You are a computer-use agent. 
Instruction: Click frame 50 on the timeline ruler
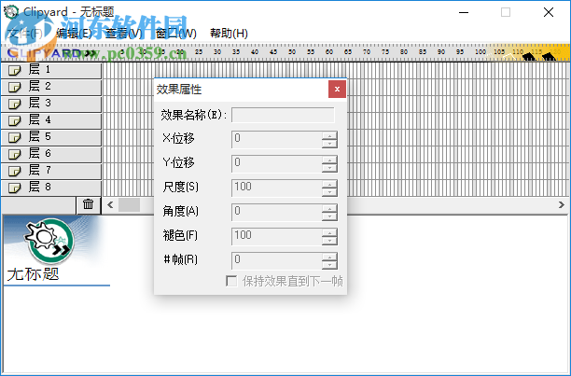[292, 52]
